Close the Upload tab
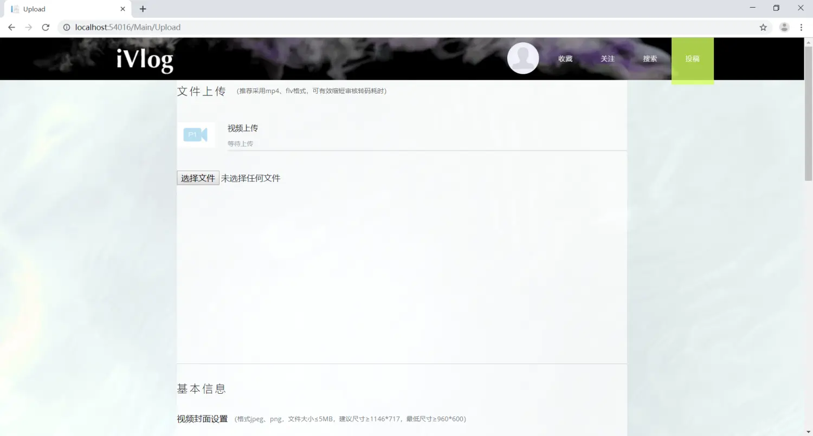813x436 pixels. pyautogui.click(x=123, y=9)
